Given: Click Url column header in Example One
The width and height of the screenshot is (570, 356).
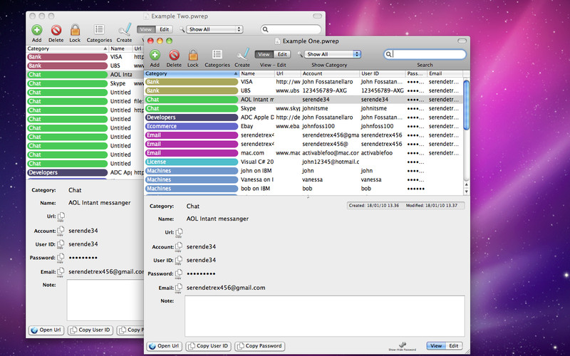Looking at the screenshot, I should click(x=288, y=74).
